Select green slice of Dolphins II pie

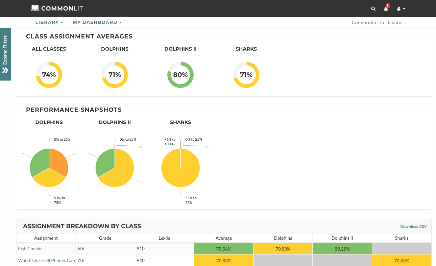click(105, 163)
